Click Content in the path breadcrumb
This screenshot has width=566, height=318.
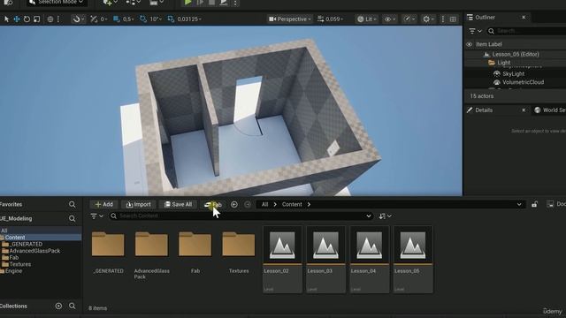(292, 204)
